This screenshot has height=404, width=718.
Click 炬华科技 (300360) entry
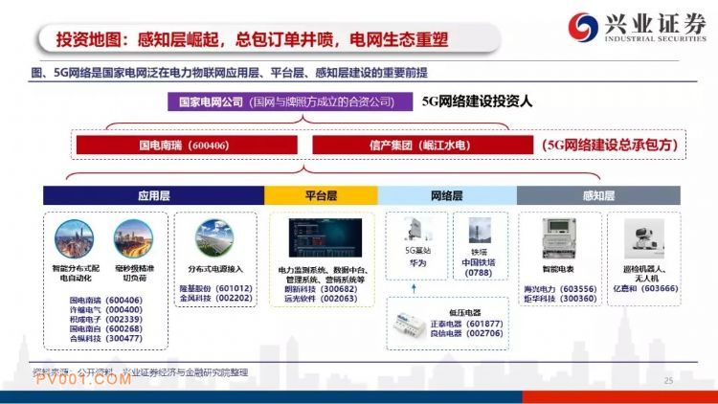560,298
